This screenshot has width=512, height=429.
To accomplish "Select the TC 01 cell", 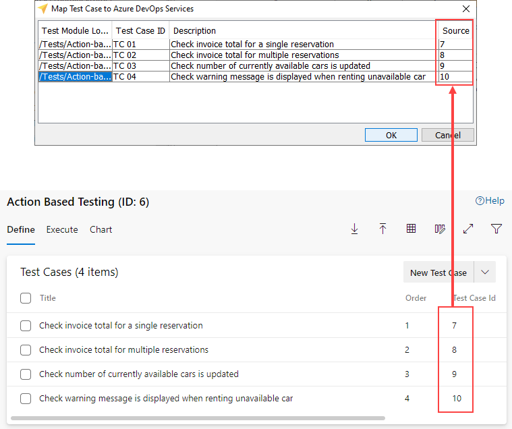I will (141, 44).
